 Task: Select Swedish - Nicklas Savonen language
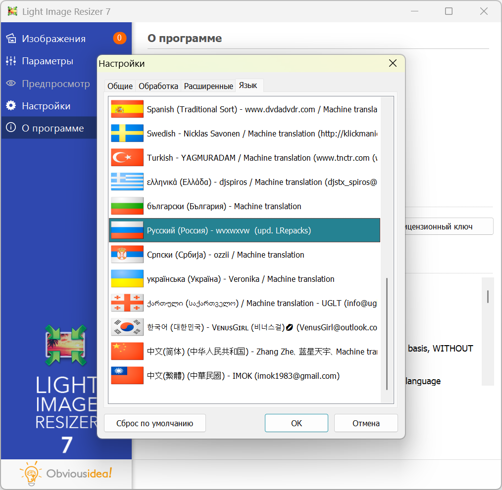(x=244, y=134)
